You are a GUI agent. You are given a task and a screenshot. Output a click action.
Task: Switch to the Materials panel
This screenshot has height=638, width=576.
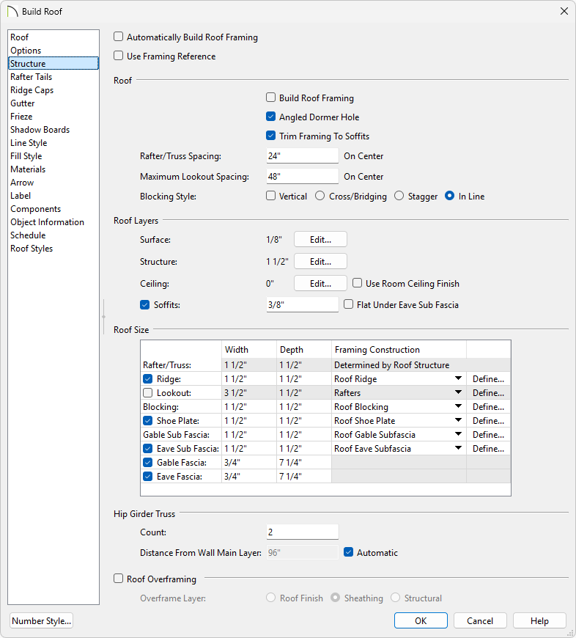point(27,169)
